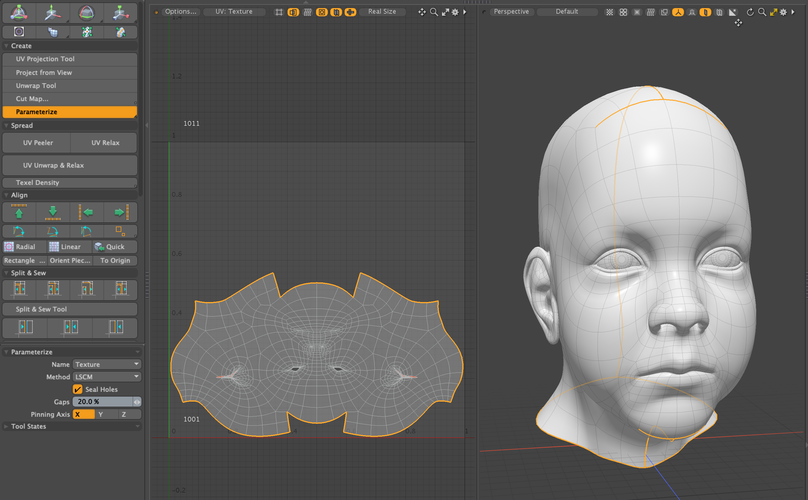Set Pinning Axis to Y

(x=101, y=414)
